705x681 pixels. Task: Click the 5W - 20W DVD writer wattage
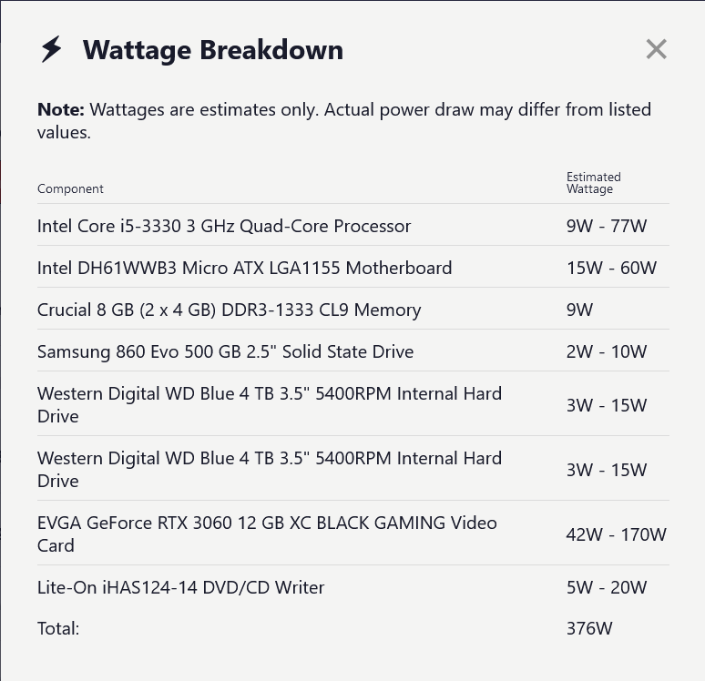(x=606, y=587)
